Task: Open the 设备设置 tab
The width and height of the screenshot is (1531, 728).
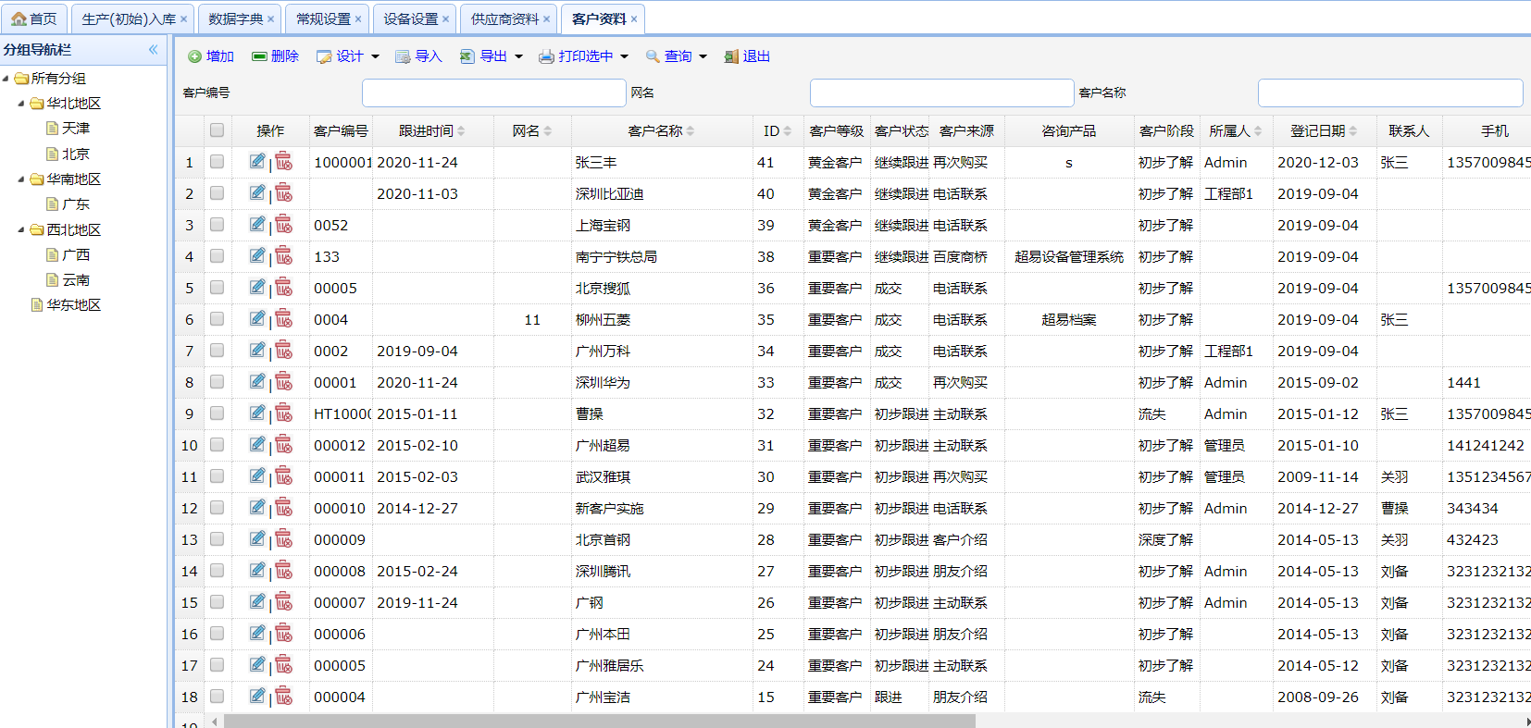Action: coord(410,19)
